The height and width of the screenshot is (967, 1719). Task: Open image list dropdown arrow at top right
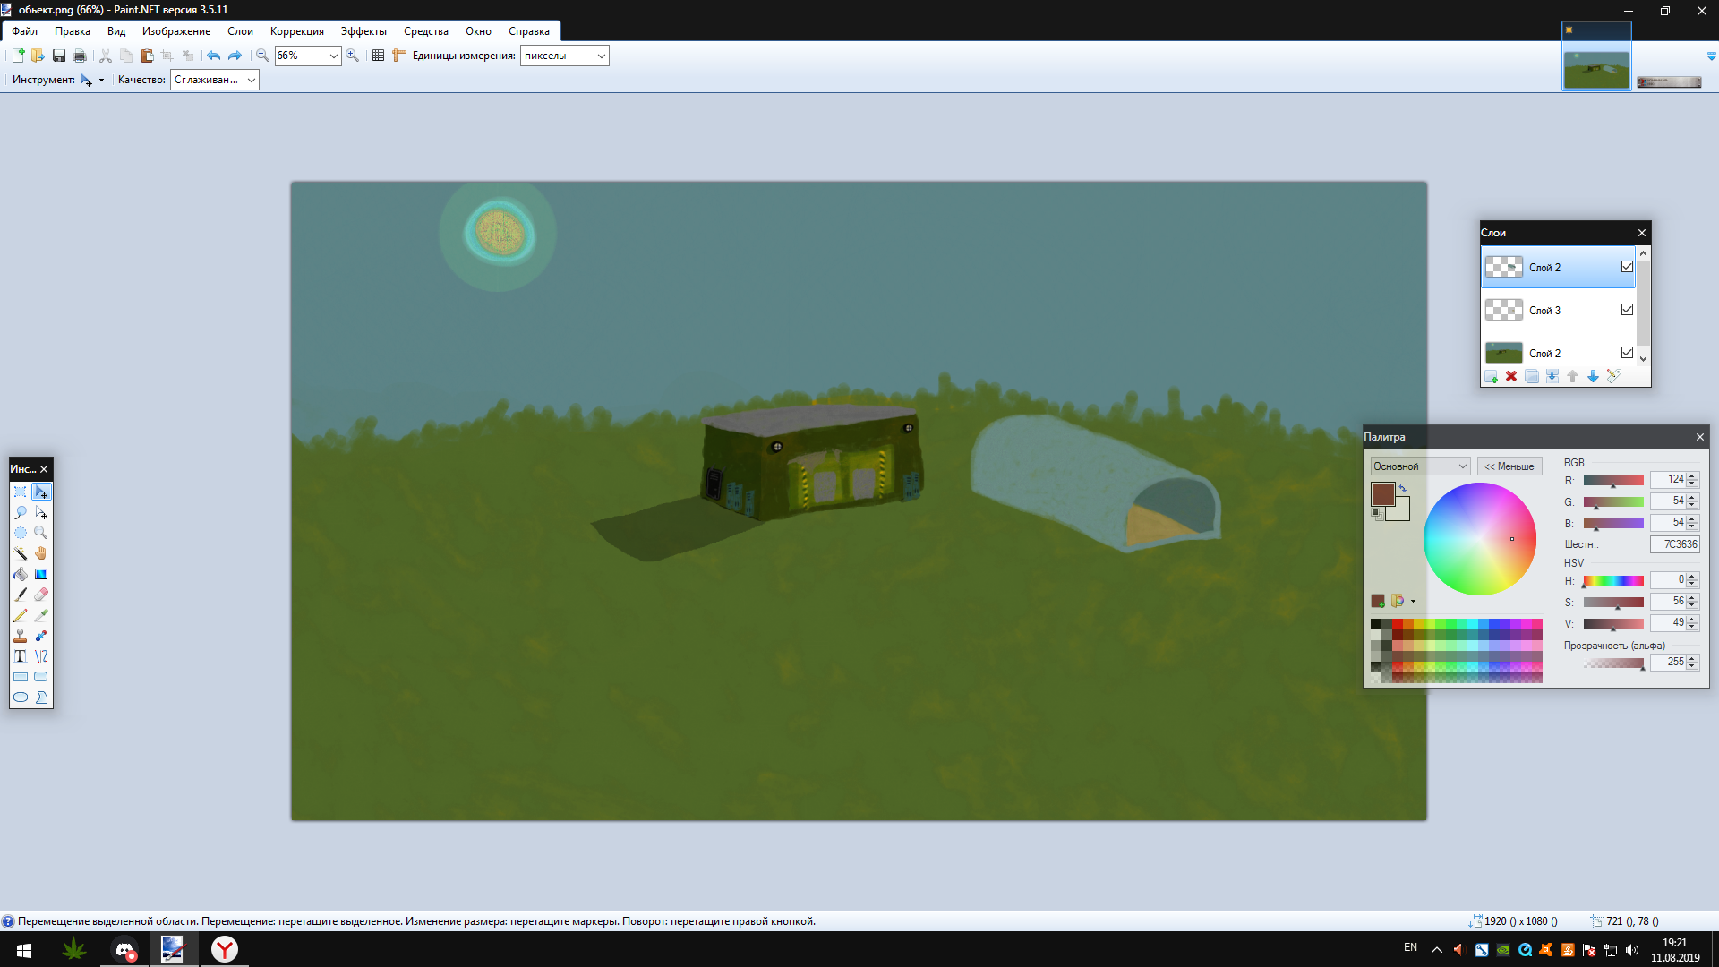[1712, 56]
